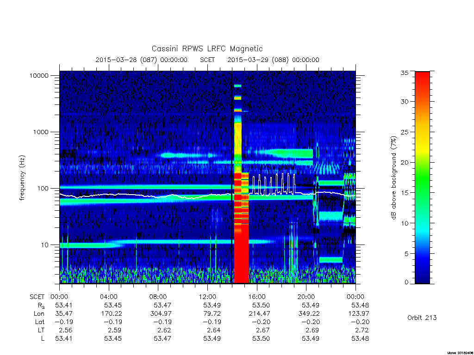Click the 'LT' row label
The height and width of the screenshot is (355, 474).
[41, 330]
